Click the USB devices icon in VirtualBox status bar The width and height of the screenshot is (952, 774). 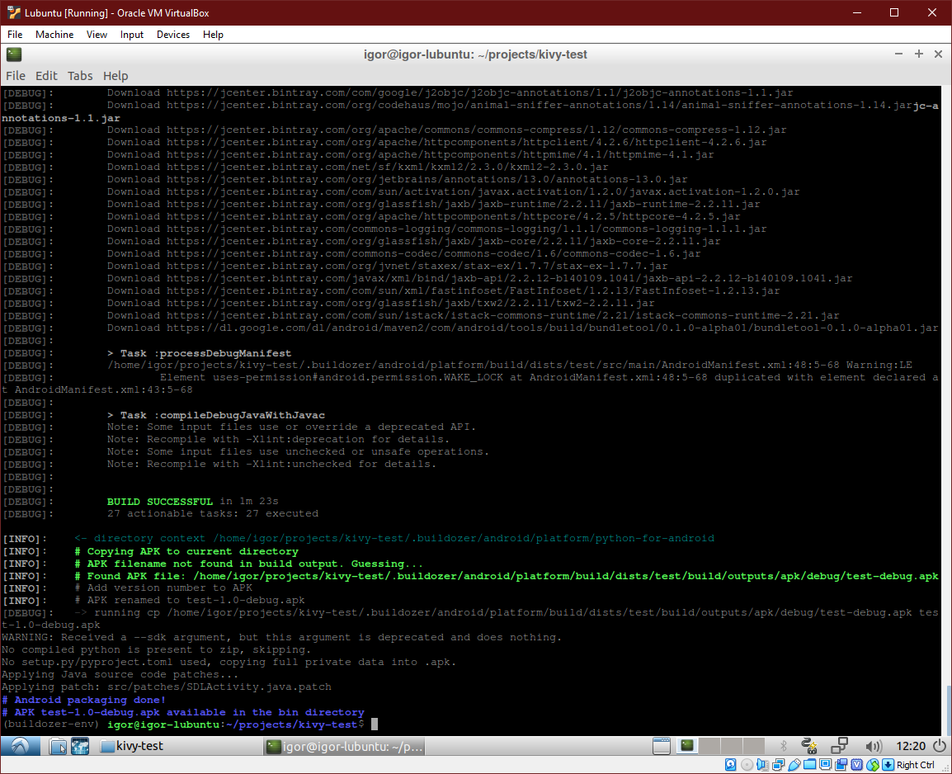coord(794,764)
